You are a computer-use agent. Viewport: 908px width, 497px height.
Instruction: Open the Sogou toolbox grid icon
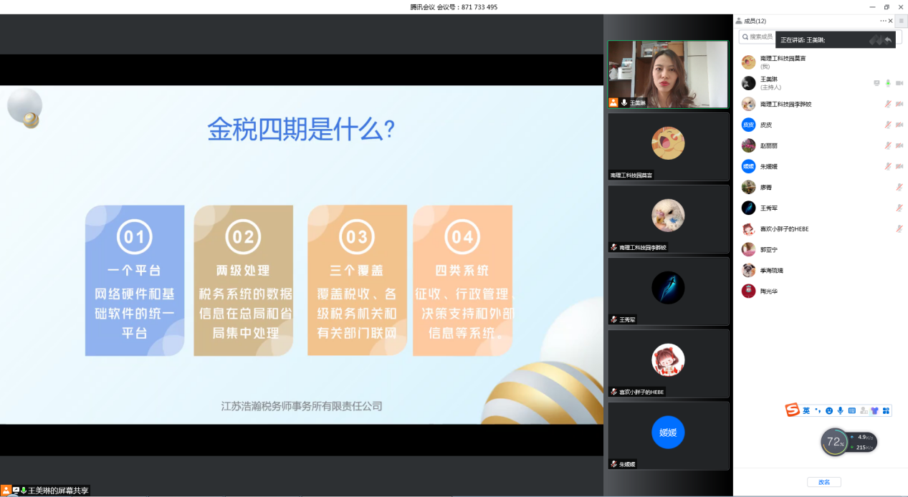click(x=886, y=411)
